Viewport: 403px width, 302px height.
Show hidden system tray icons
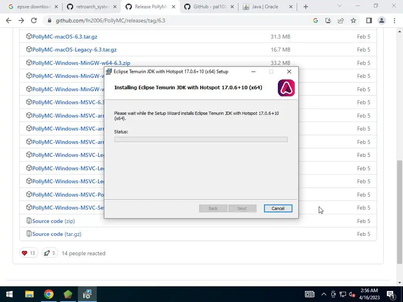[x=324, y=294]
